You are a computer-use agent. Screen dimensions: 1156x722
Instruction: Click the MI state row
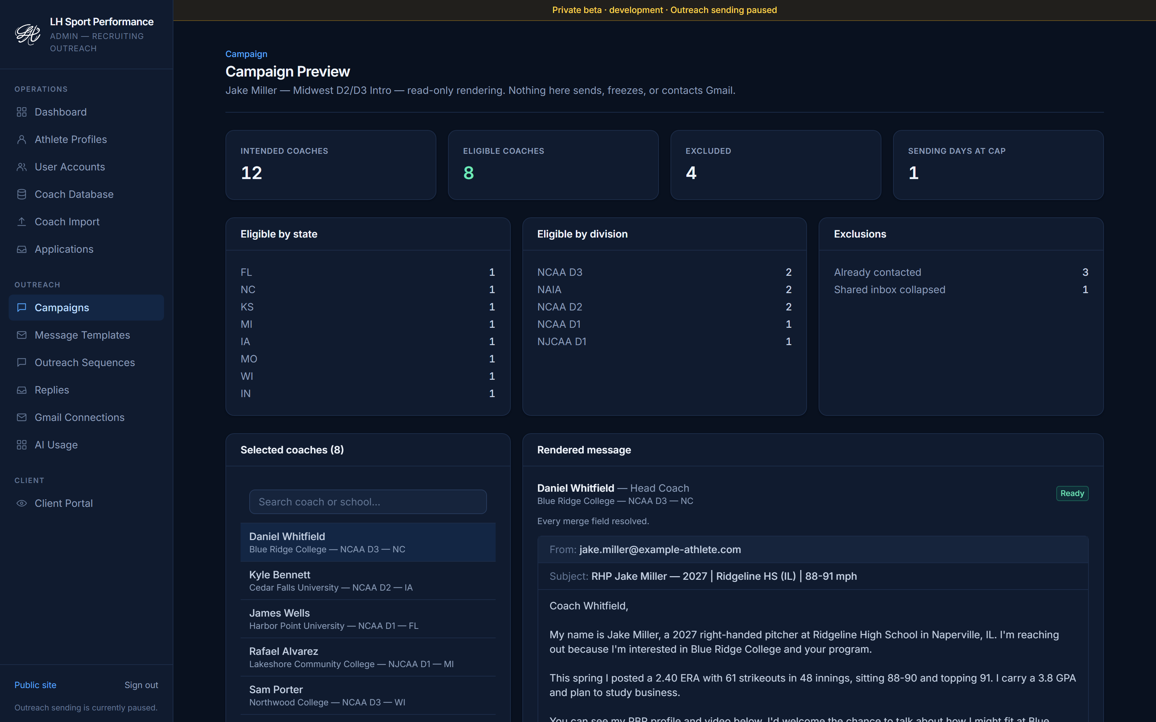pyautogui.click(x=368, y=324)
